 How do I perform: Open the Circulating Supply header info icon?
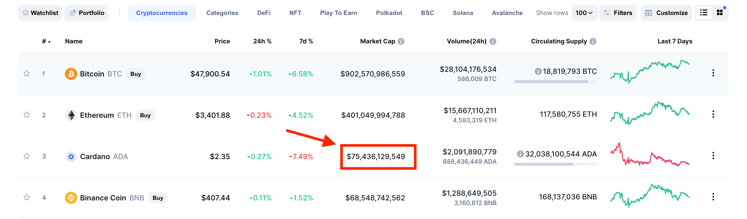coord(593,41)
